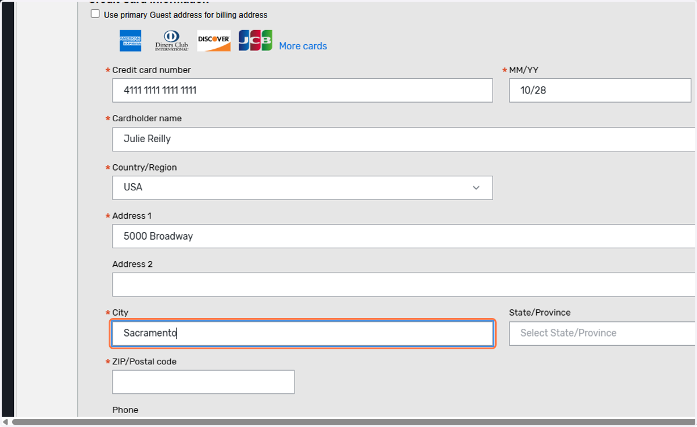Click the Credit card number field
Image resolution: width=697 pixels, height=427 pixels.
click(x=303, y=91)
